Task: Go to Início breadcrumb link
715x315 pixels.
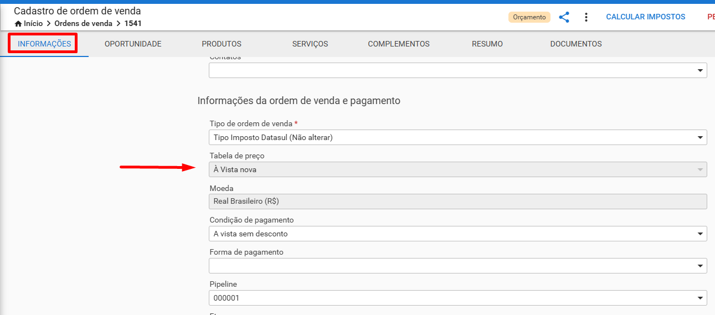Action: point(33,24)
